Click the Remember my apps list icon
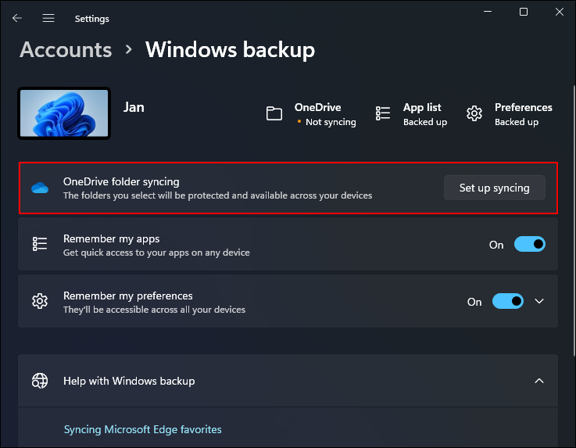Image resolution: width=576 pixels, height=448 pixels. [40, 245]
